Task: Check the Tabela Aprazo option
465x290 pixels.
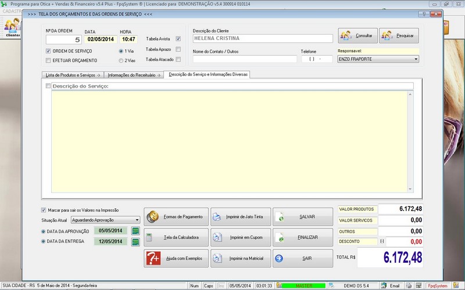Action: tap(178, 49)
